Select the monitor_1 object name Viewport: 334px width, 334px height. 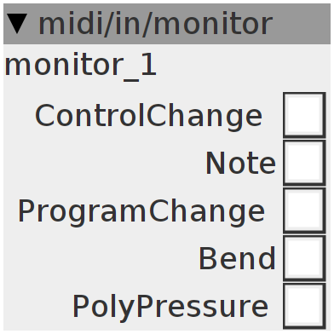pos(81,66)
